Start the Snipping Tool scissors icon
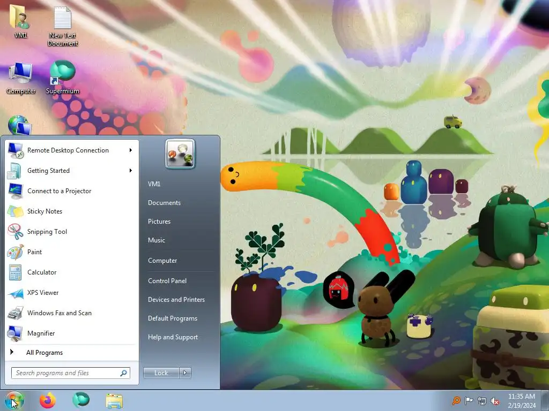The width and height of the screenshot is (549, 411). (x=16, y=231)
